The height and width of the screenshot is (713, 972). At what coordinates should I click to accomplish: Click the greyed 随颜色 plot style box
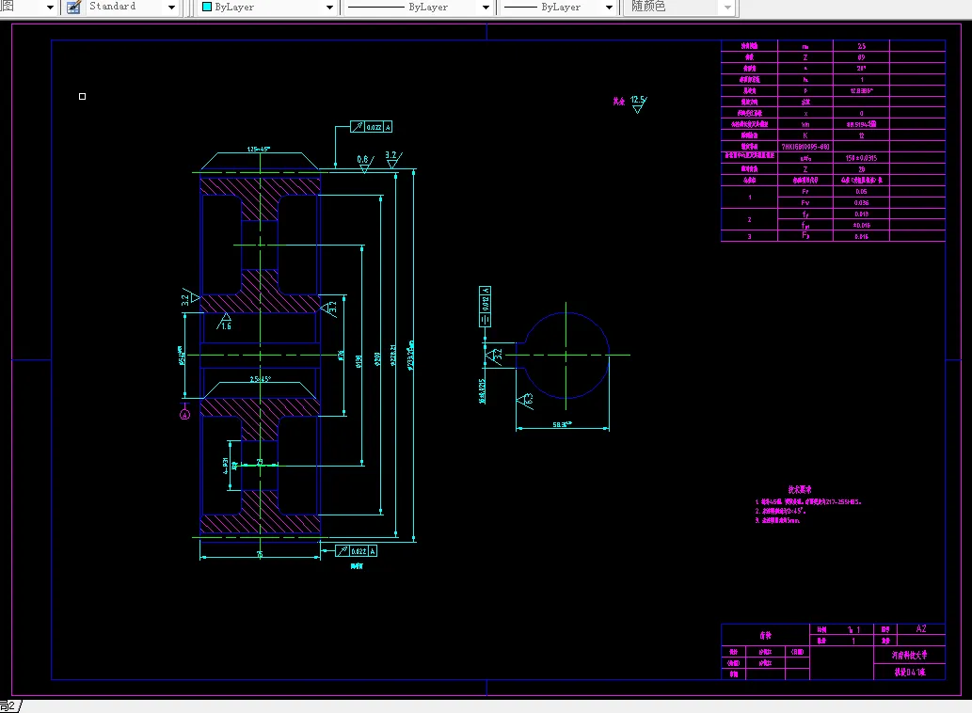pos(680,8)
